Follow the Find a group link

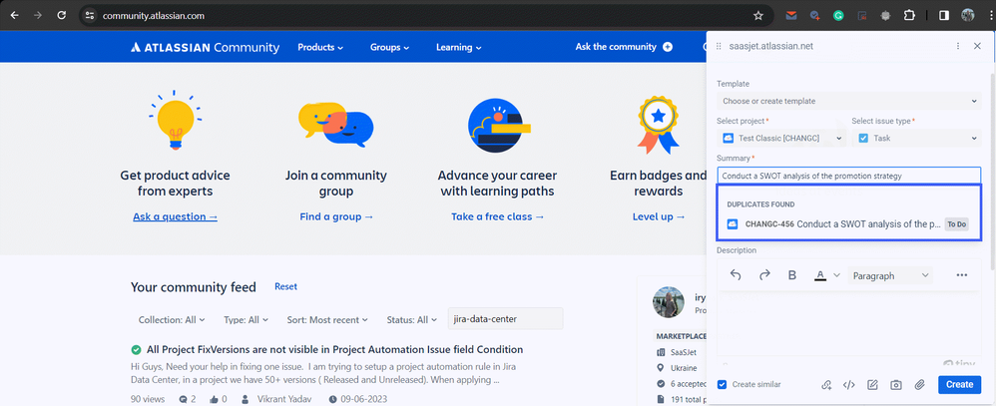(x=336, y=216)
